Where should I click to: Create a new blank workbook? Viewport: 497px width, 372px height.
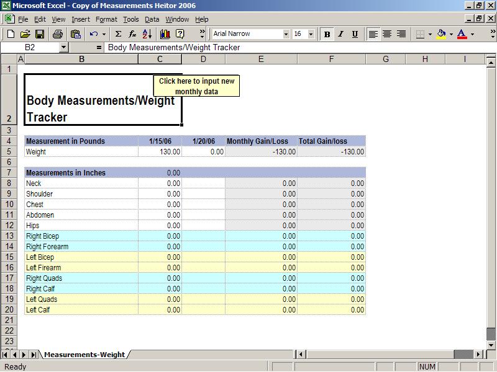tap(10, 34)
